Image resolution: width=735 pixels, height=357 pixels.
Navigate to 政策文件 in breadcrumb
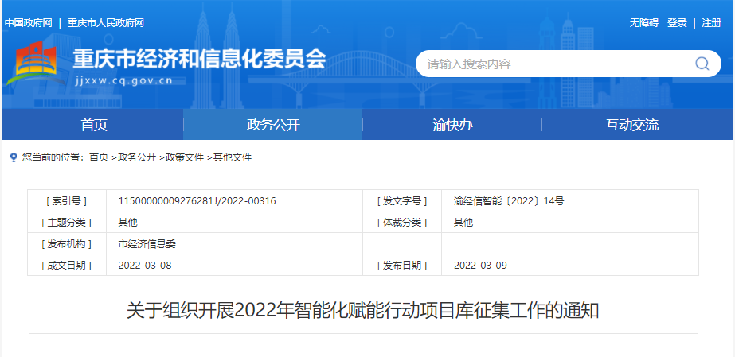[x=185, y=157]
